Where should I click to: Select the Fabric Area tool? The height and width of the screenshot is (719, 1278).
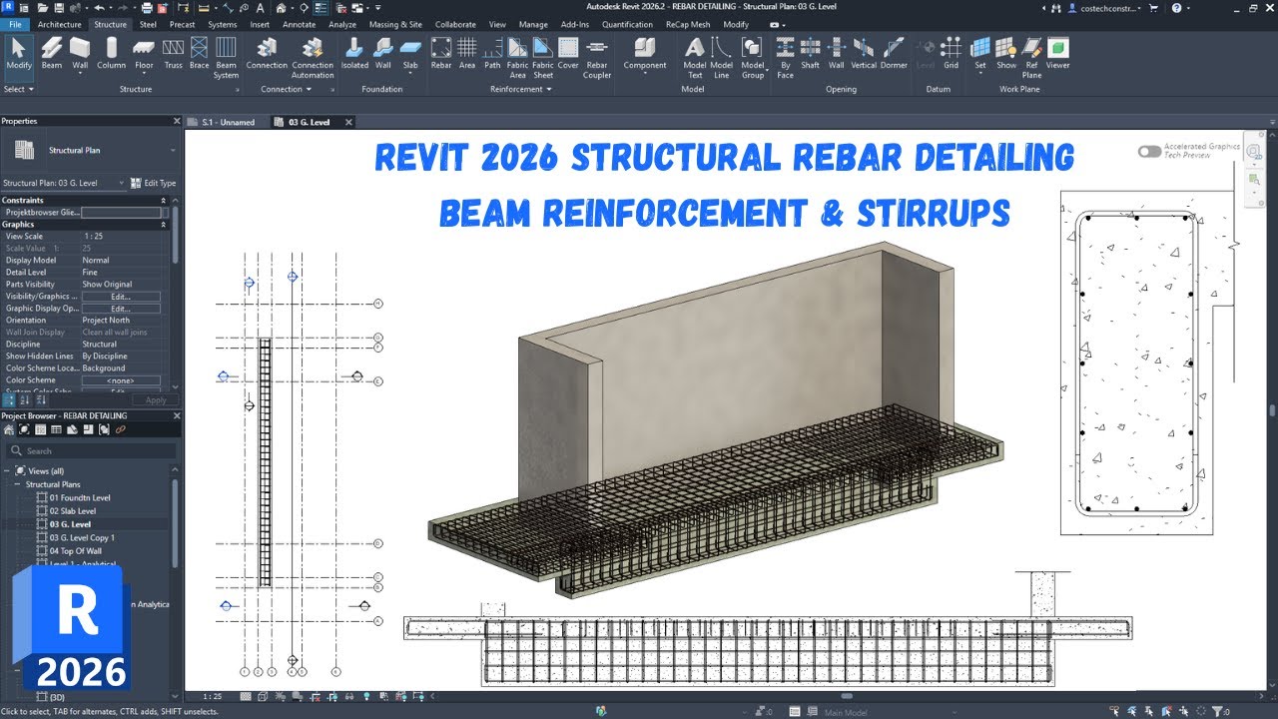click(x=517, y=58)
